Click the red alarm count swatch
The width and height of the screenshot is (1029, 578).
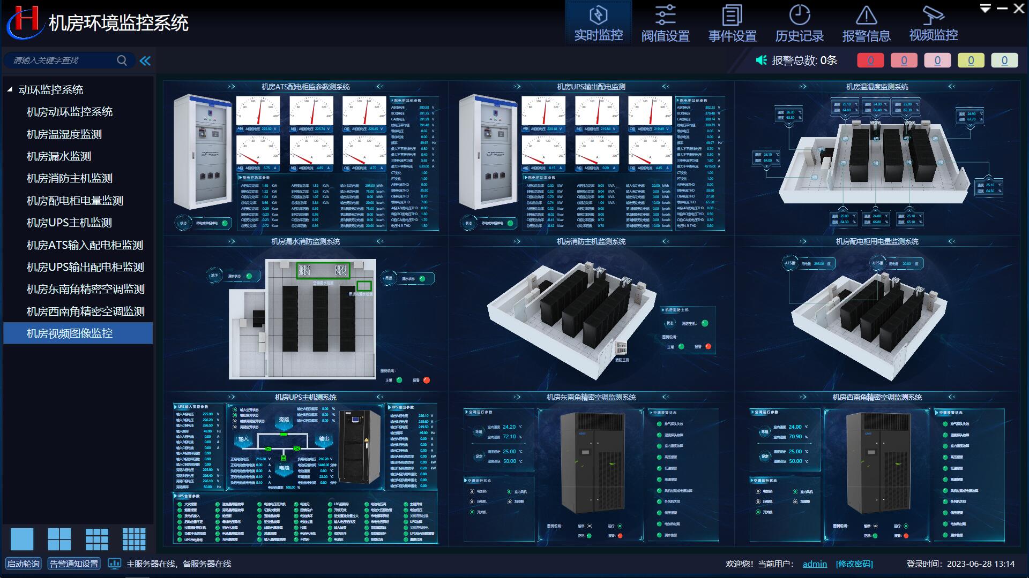[x=870, y=60]
